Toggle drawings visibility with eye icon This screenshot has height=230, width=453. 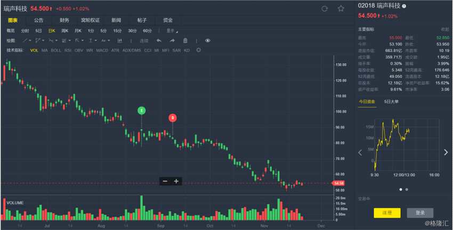pos(207,40)
